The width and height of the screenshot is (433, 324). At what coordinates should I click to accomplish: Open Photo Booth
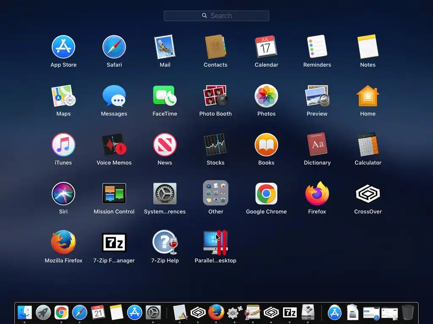(215, 96)
